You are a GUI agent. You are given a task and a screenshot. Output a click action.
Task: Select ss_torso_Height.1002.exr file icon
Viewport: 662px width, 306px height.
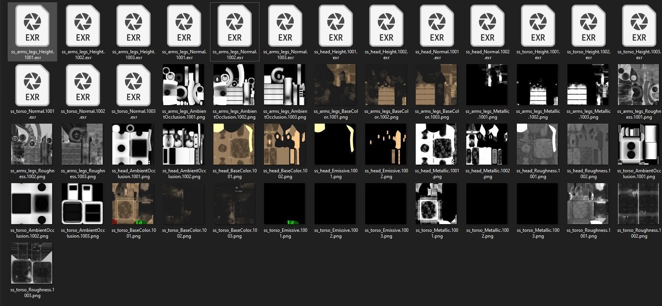pyautogui.click(x=589, y=25)
